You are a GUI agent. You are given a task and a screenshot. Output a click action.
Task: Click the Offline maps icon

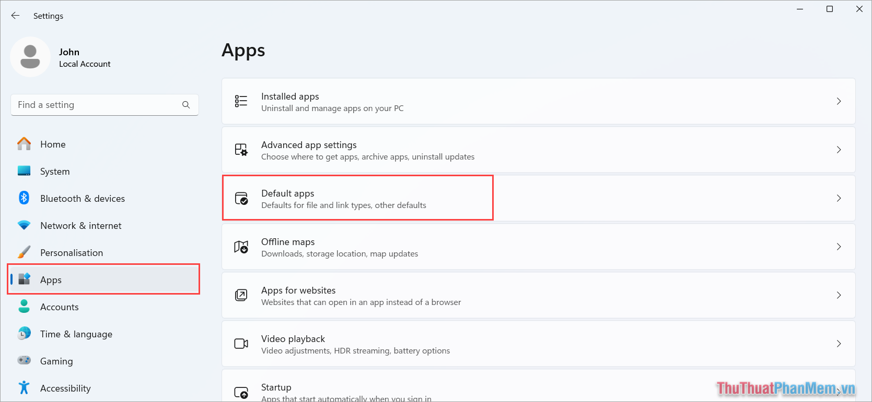[x=241, y=247]
